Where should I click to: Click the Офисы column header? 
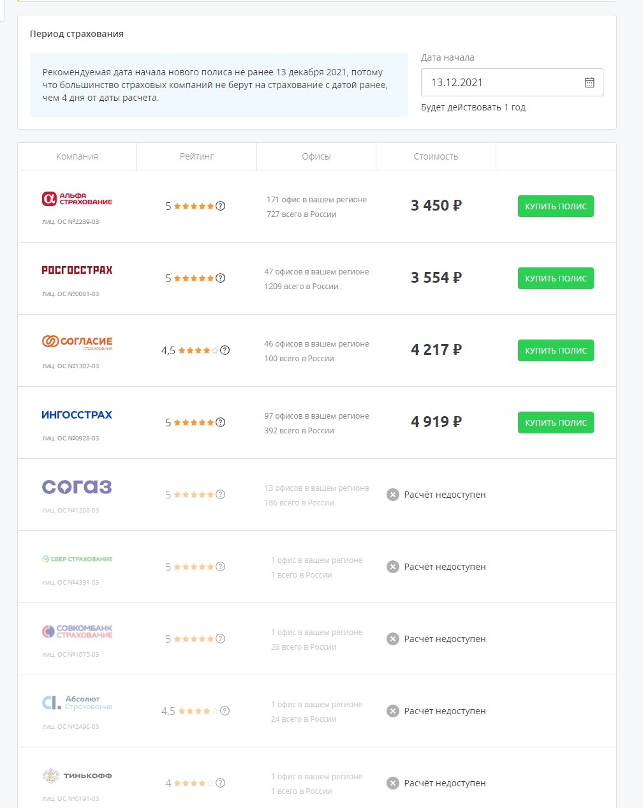click(316, 156)
